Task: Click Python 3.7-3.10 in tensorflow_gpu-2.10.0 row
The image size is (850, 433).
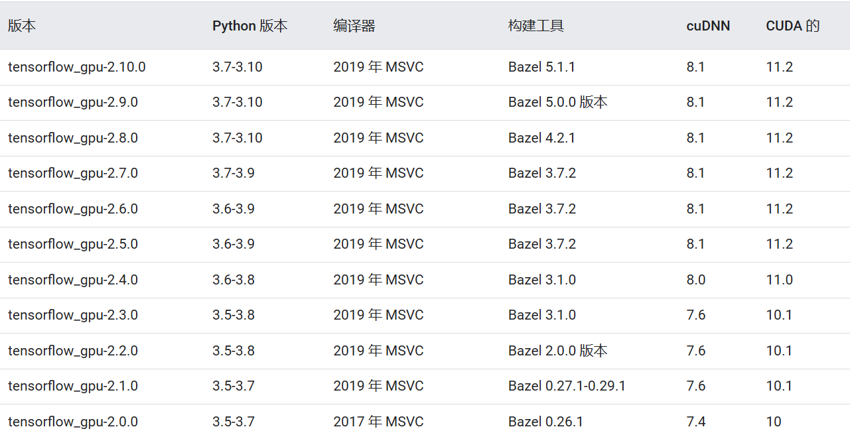Action: [x=238, y=67]
